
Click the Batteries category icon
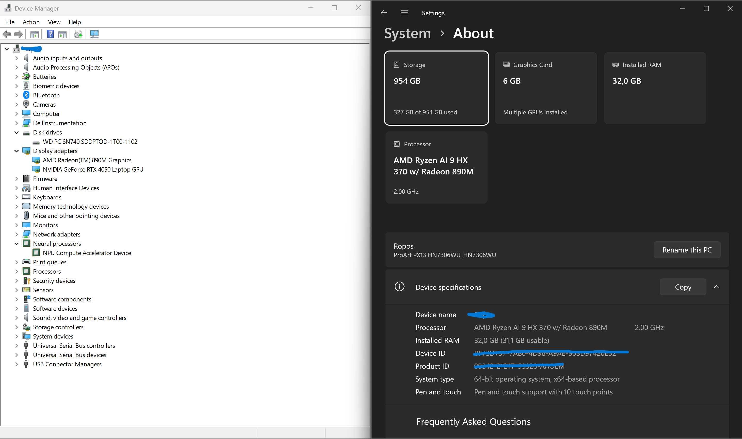coord(26,76)
